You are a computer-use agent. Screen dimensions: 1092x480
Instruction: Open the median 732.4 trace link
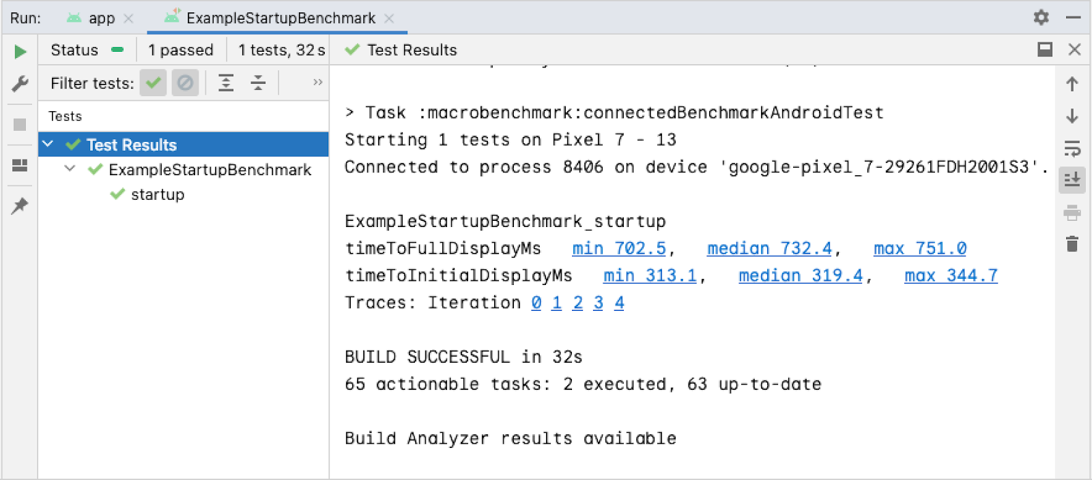769,249
